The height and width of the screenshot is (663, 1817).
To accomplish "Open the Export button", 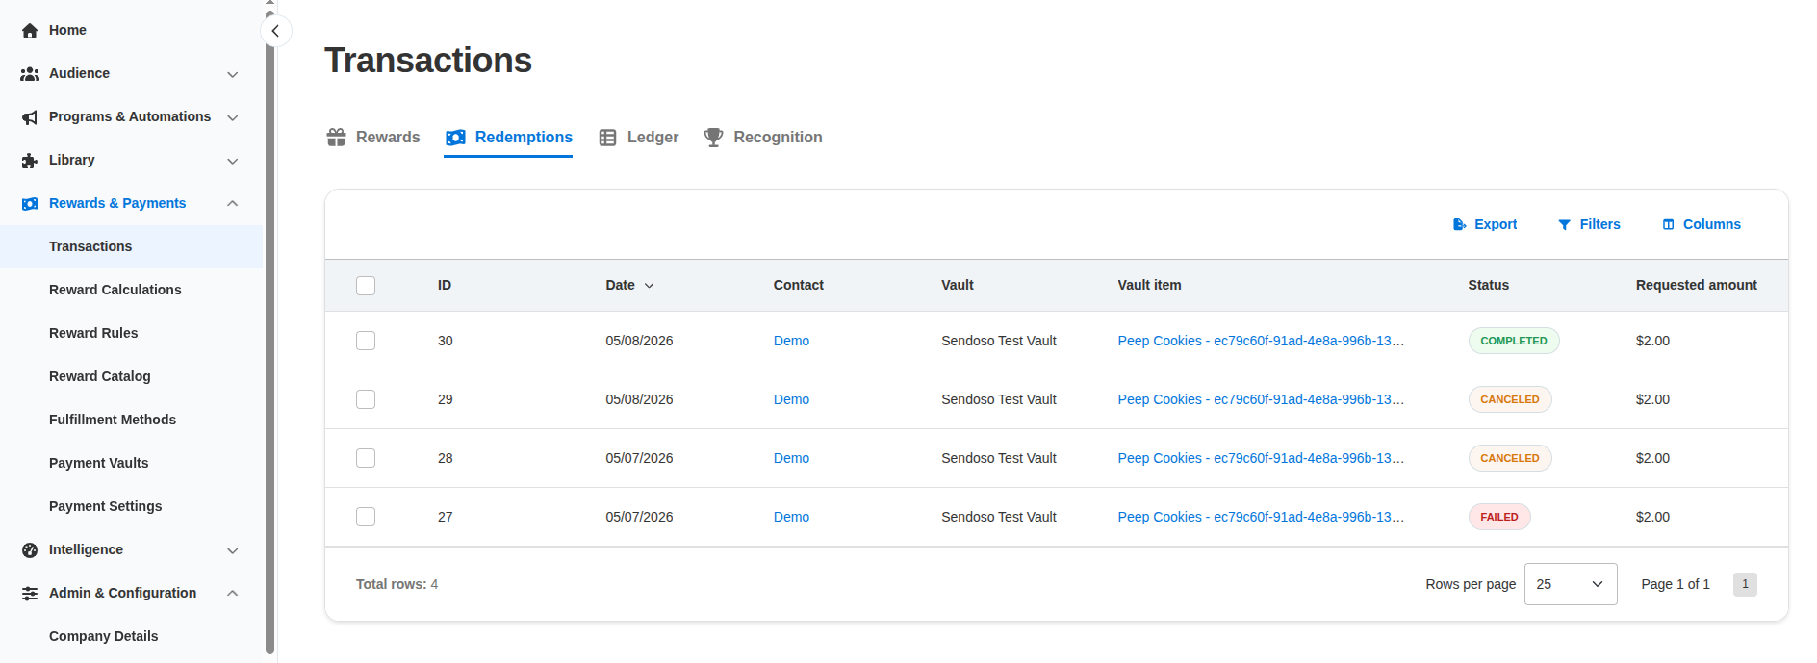I will pos(1485,224).
